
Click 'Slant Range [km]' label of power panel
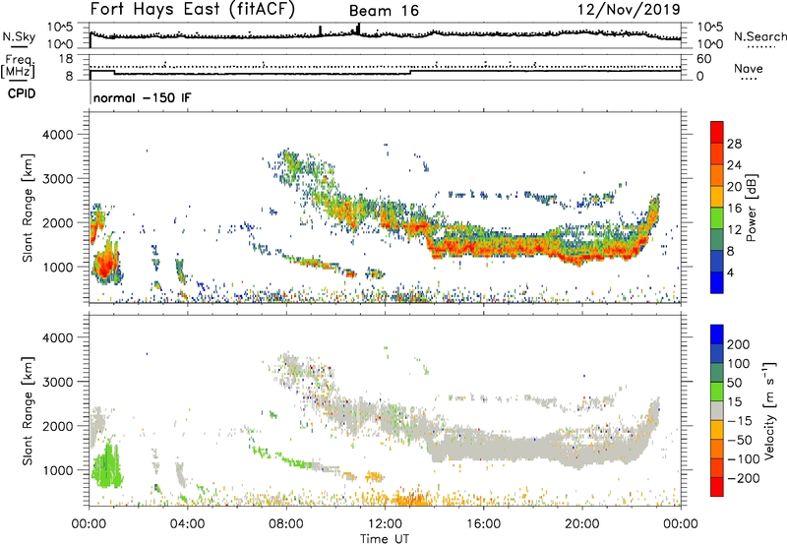coord(28,208)
